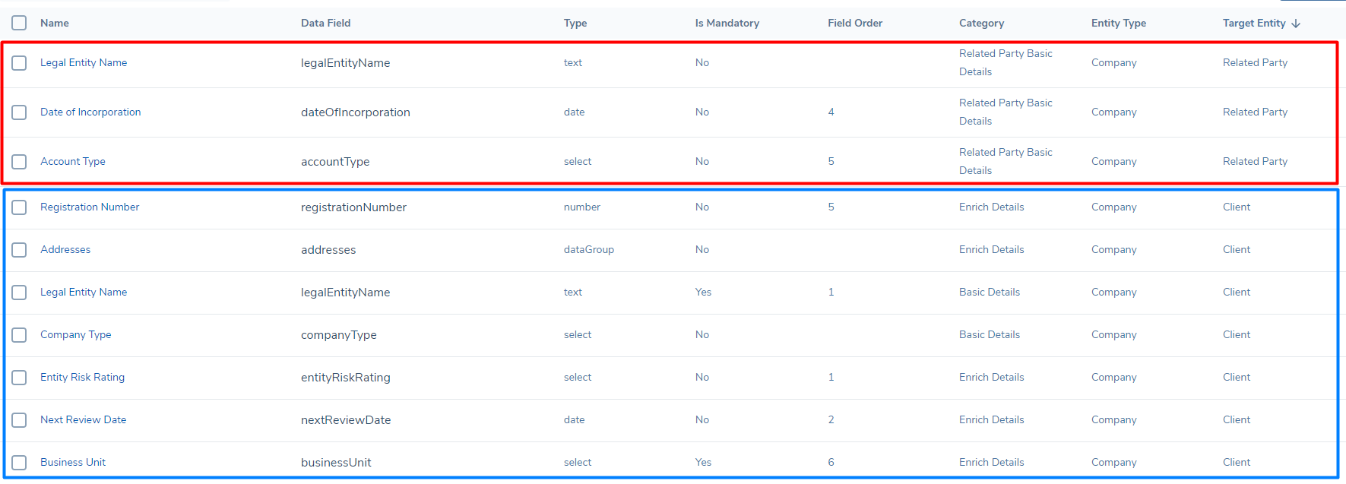The height and width of the screenshot is (484, 1346).
Task: Click the Entity Risk Rating link
Action: 82,377
